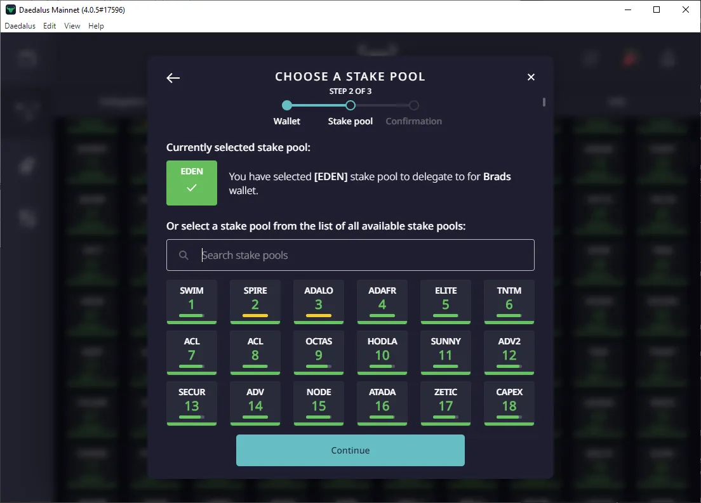Click the 'STEP 2 OF 3' text
Viewport: 701px width, 503px height.
click(350, 91)
